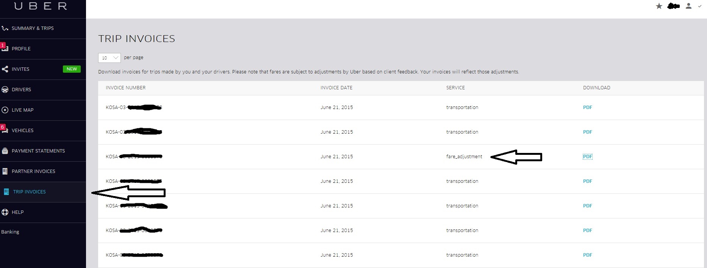Viewport: 707px width, 268px height.
Task: Click the Profile icon with badge
Action: coord(5,48)
